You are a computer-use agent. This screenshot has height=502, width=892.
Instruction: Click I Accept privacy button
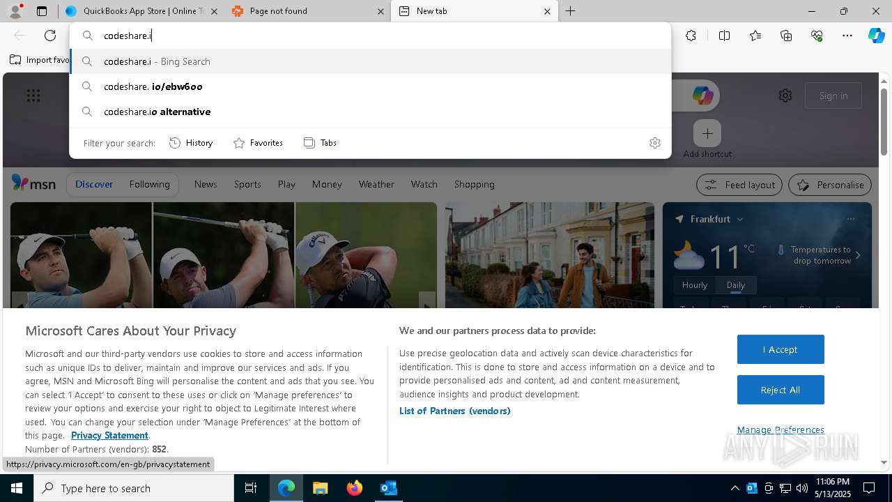tap(780, 349)
